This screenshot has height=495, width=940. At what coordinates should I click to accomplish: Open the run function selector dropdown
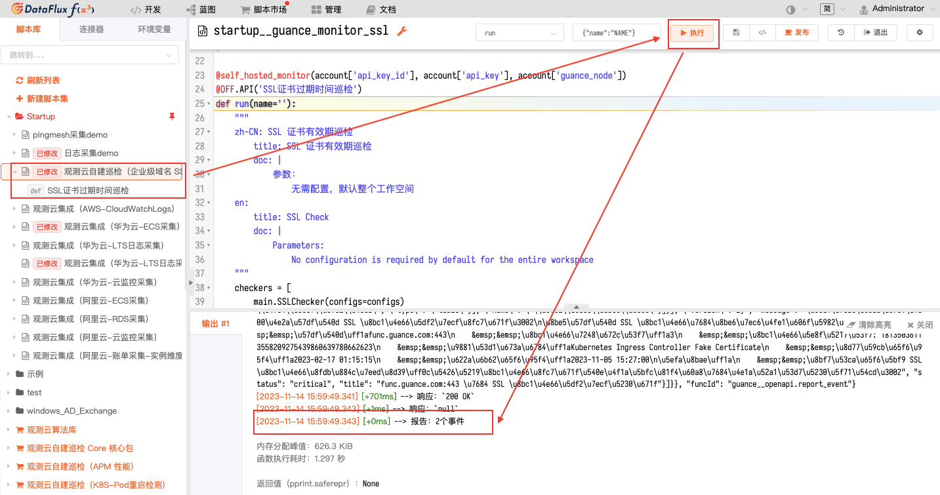[x=520, y=31]
